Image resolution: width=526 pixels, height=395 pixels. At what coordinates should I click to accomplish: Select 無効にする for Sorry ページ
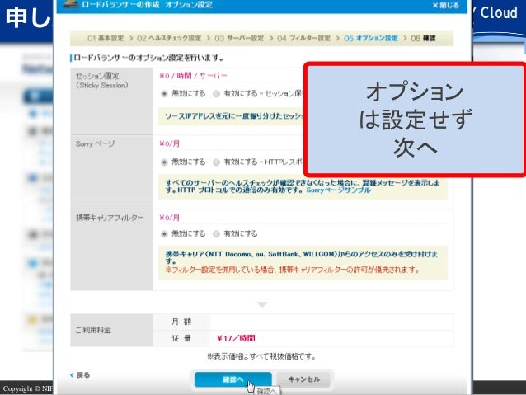[x=164, y=162]
